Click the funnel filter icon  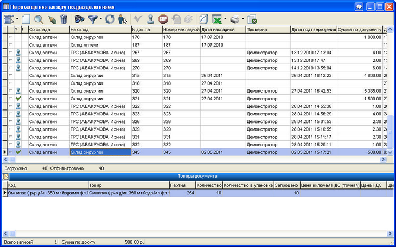pyautogui.click(x=93, y=19)
